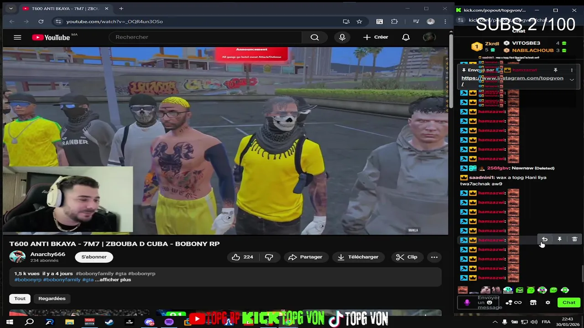Click the NABILACHOUB leaderboard entry

pos(532,50)
